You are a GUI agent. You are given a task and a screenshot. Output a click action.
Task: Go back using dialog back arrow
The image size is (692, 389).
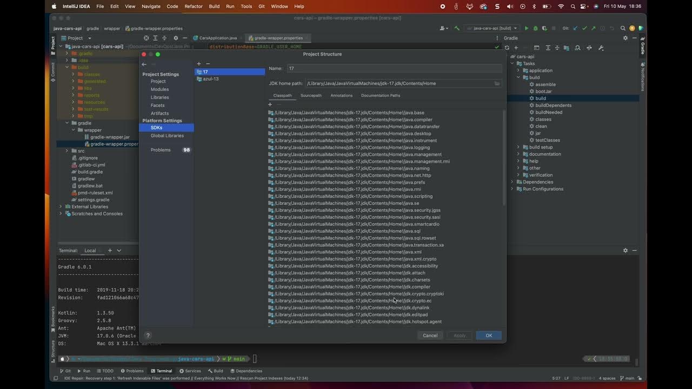tap(144, 64)
